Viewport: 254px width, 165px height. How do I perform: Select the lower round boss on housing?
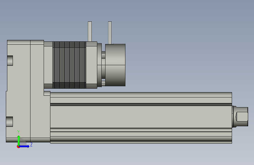click(9, 122)
